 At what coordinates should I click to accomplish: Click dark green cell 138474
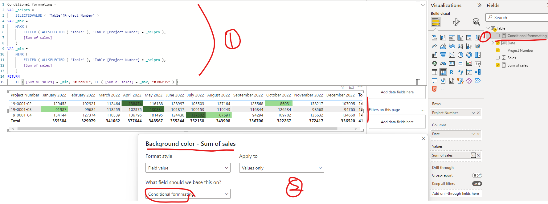[132, 104]
